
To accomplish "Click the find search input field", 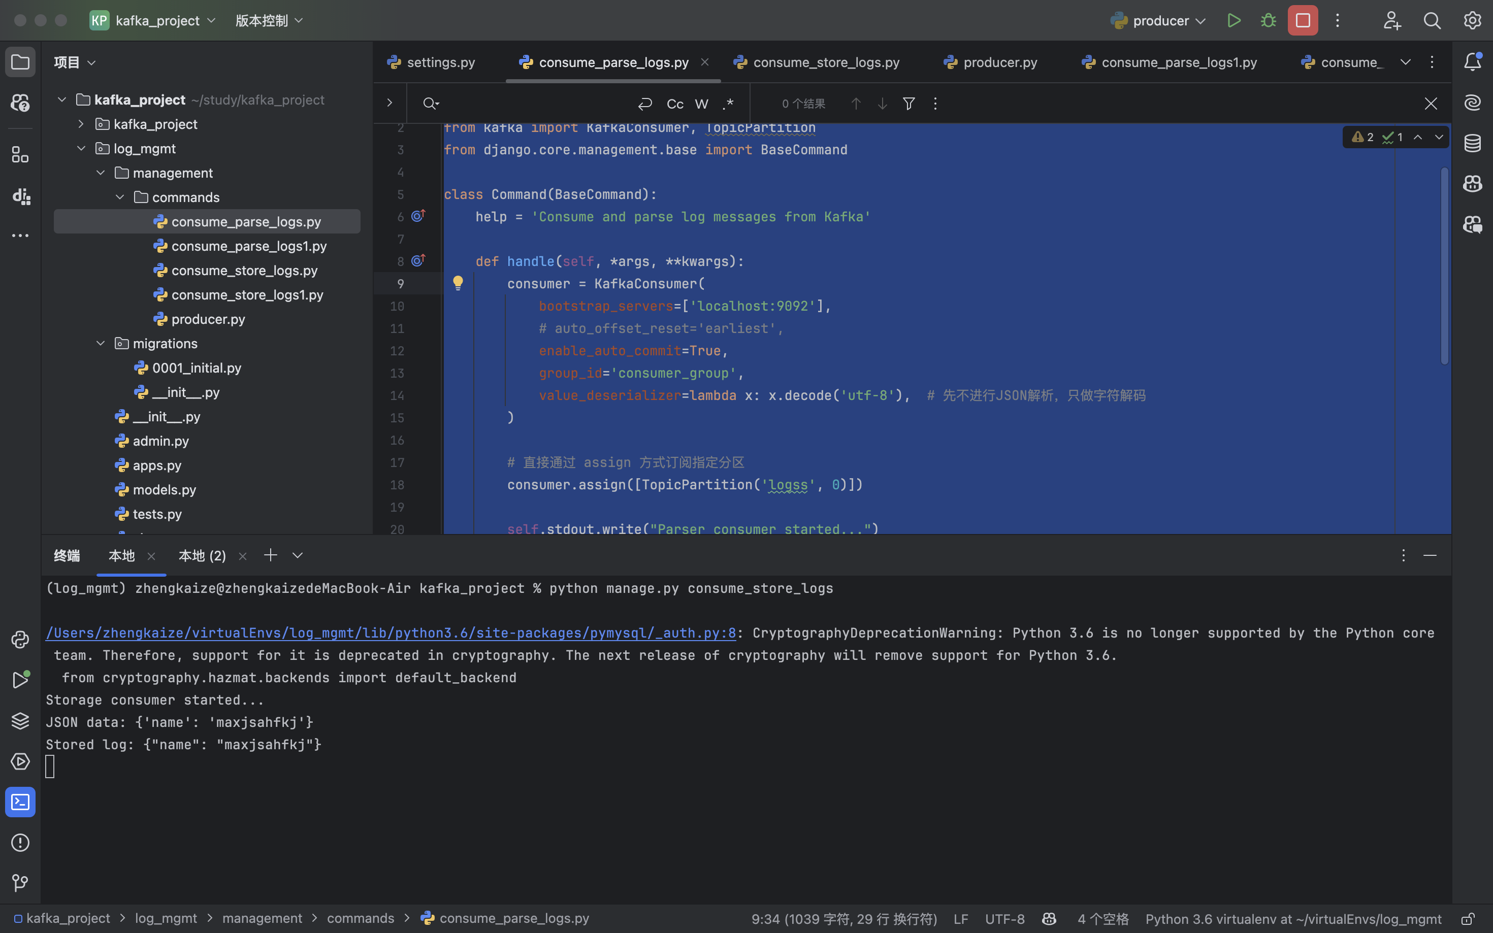I will coord(531,104).
